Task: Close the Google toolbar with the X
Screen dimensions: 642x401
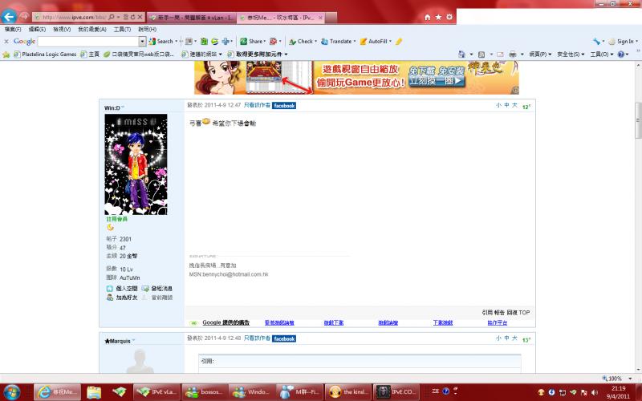Action: click(x=6, y=42)
